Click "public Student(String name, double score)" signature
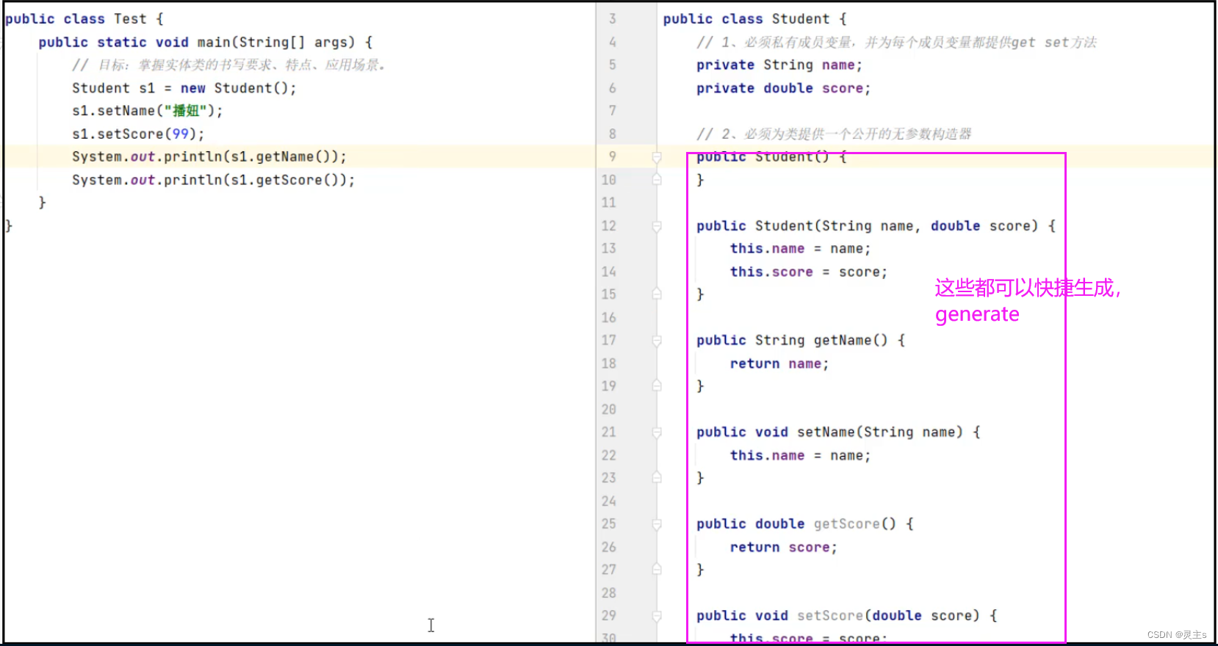The image size is (1218, 646). (x=876, y=226)
